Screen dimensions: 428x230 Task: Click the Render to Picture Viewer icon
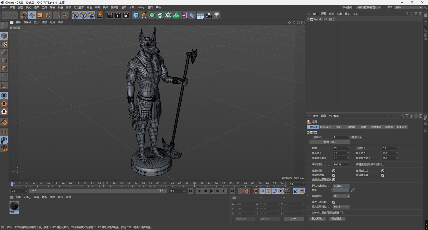117,15
